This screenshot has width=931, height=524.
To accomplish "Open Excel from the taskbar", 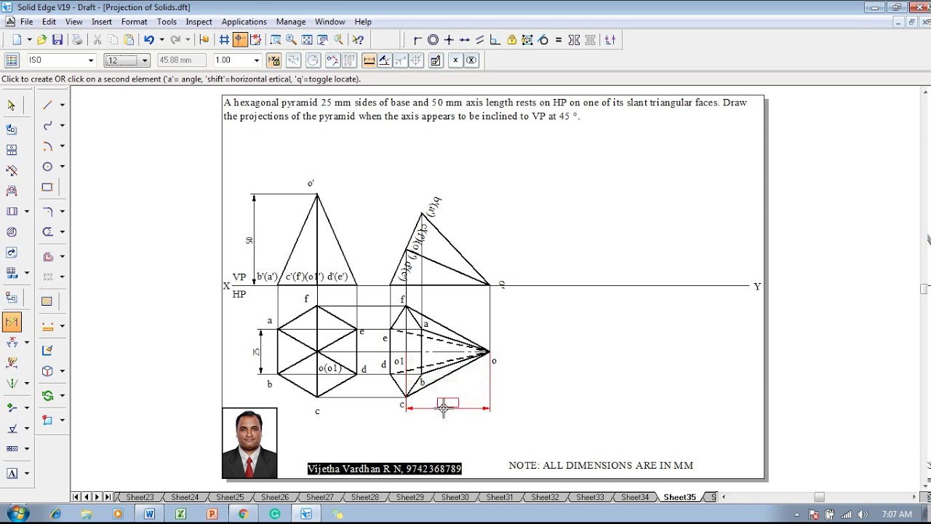I will (x=180, y=514).
